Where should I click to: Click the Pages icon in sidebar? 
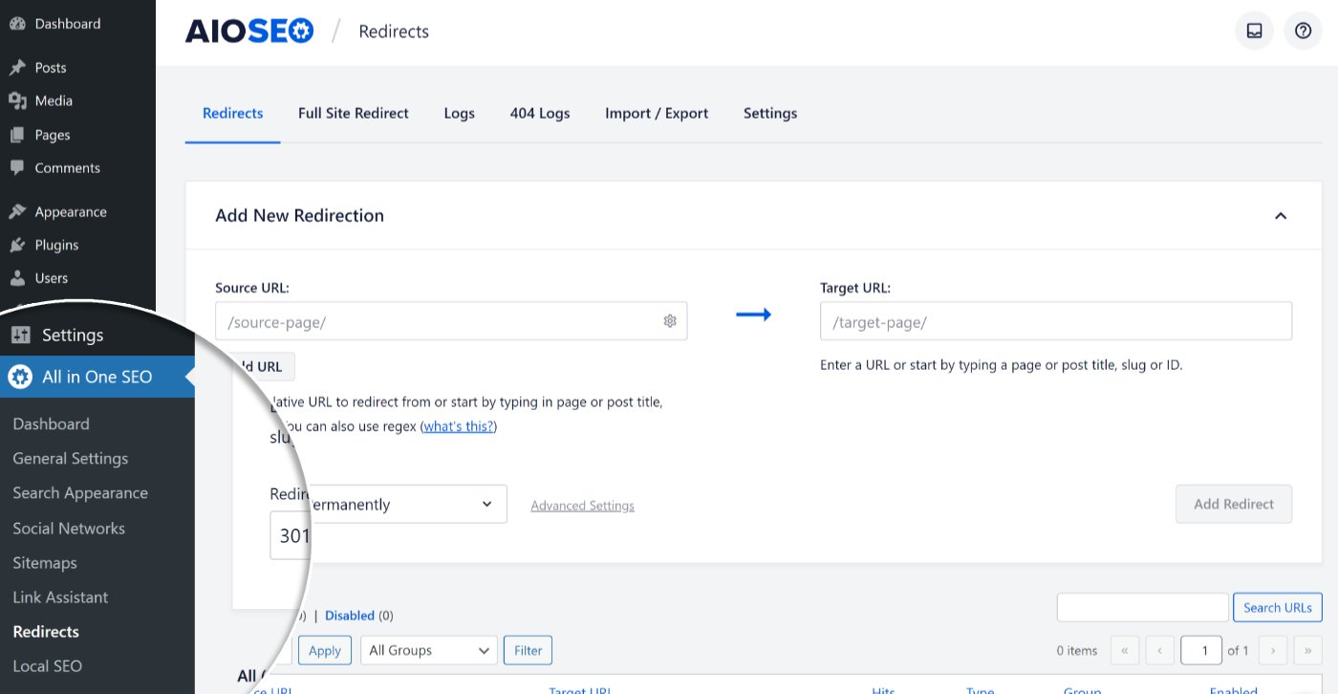[x=17, y=135]
